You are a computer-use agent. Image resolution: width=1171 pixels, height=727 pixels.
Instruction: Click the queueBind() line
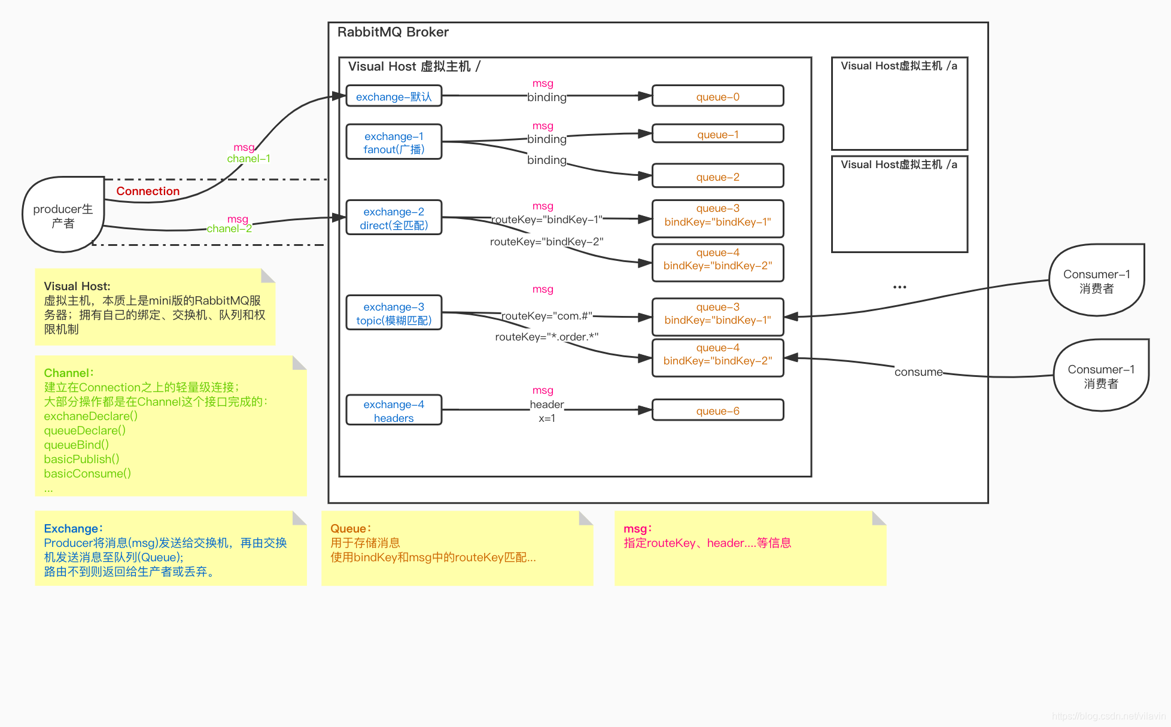point(77,445)
